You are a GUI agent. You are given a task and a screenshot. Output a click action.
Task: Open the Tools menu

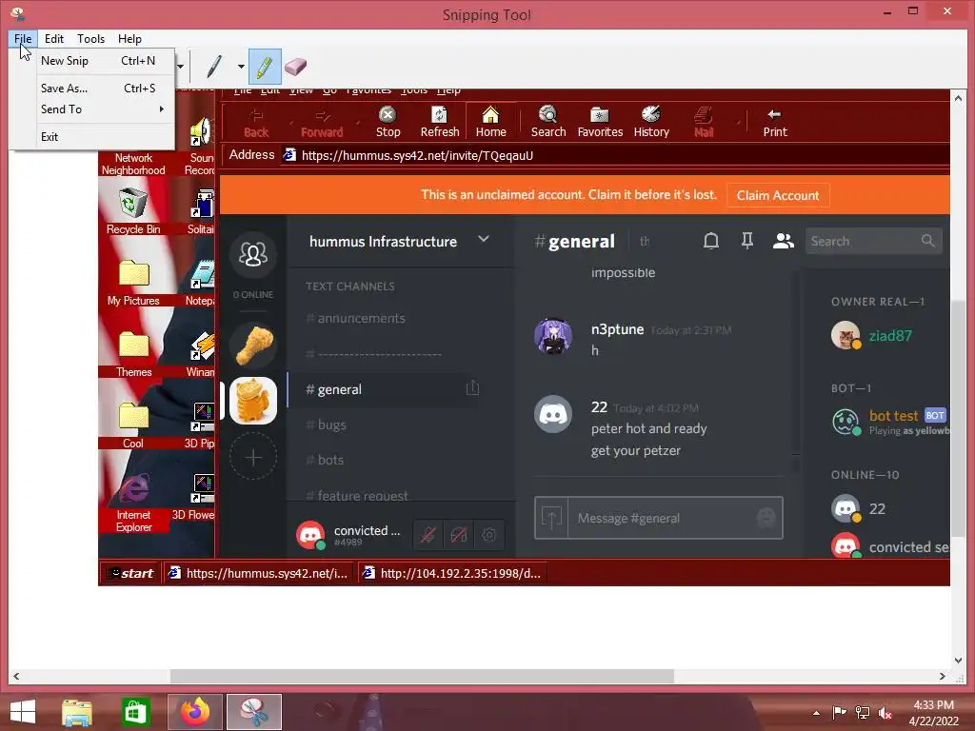point(90,38)
